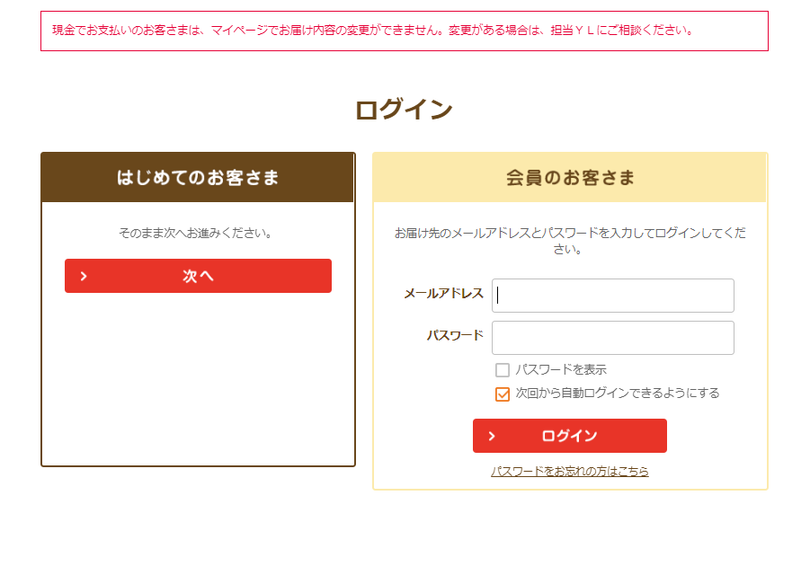Click the そのまま次へお進みください text
Viewport: 810px width, 575px height.
pyautogui.click(x=196, y=233)
